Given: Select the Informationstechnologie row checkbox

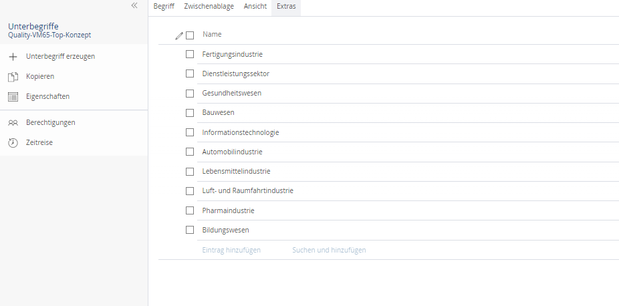Looking at the screenshot, I should [190, 132].
